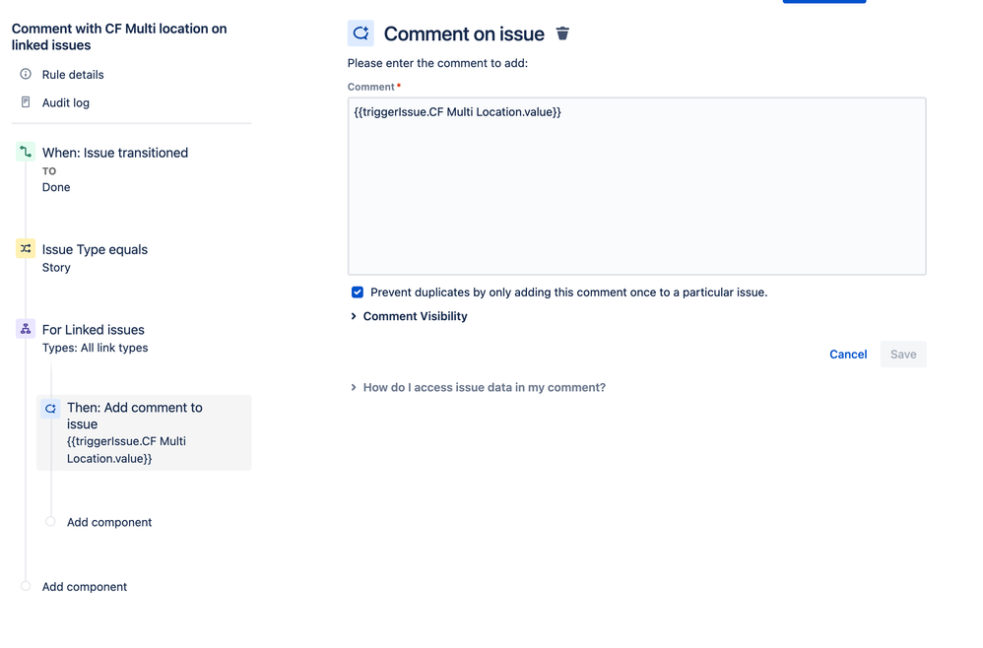Add component inside the Linked issues branch

(108, 522)
